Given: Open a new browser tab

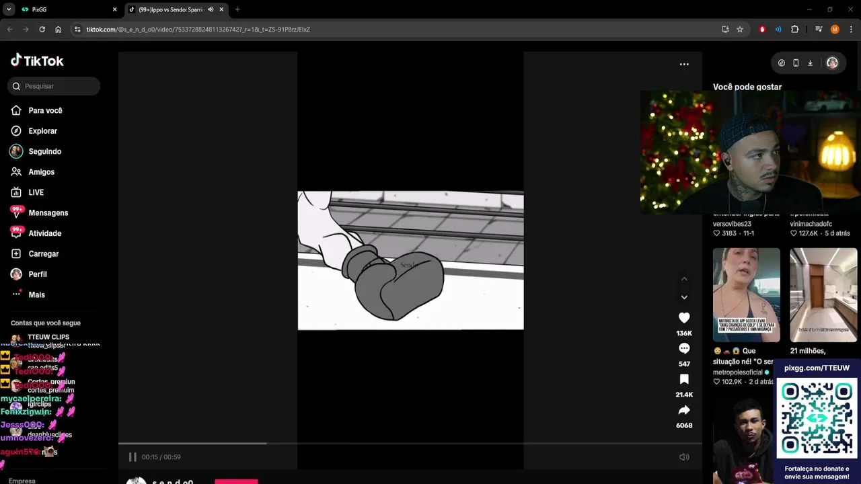Looking at the screenshot, I should click(x=237, y=9).
